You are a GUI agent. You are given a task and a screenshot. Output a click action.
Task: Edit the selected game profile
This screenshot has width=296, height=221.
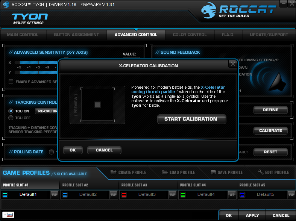pos(273,173)
